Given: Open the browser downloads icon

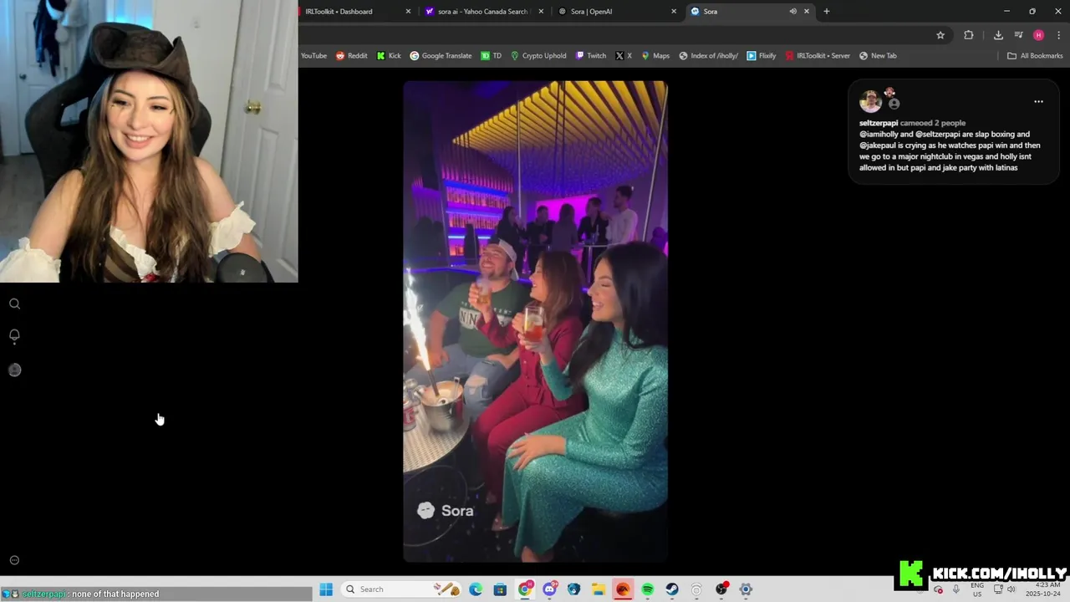Looking at the screenshot, I should 998,35.
